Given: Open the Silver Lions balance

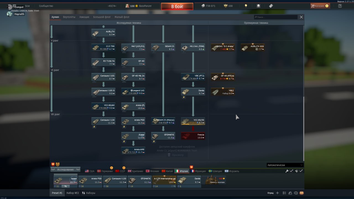Looking at the screenshot, I should pos(208,6).
